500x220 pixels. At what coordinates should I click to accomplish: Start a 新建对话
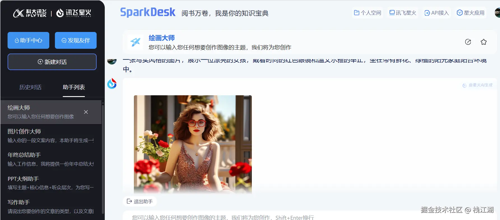52,62
